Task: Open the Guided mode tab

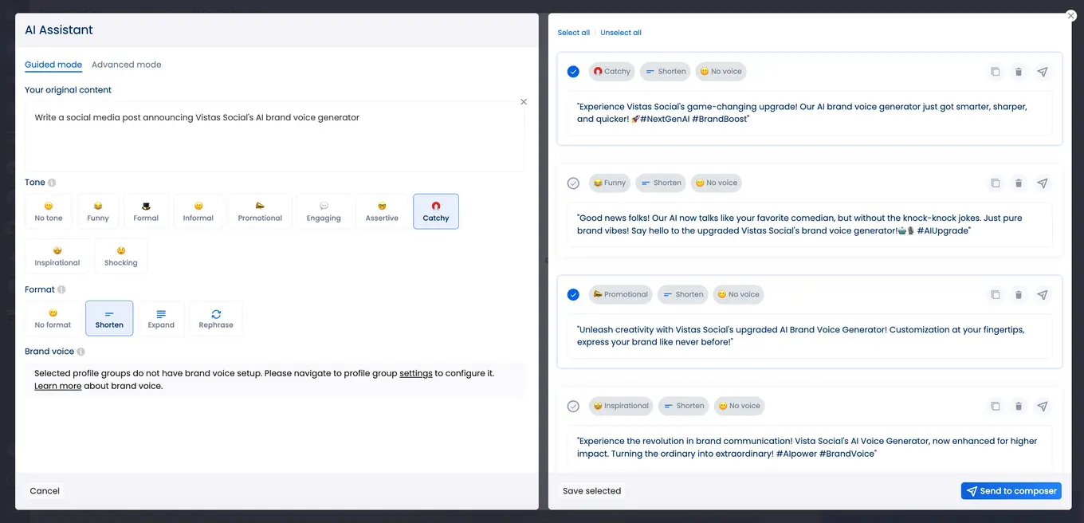Action: point(53,65)
